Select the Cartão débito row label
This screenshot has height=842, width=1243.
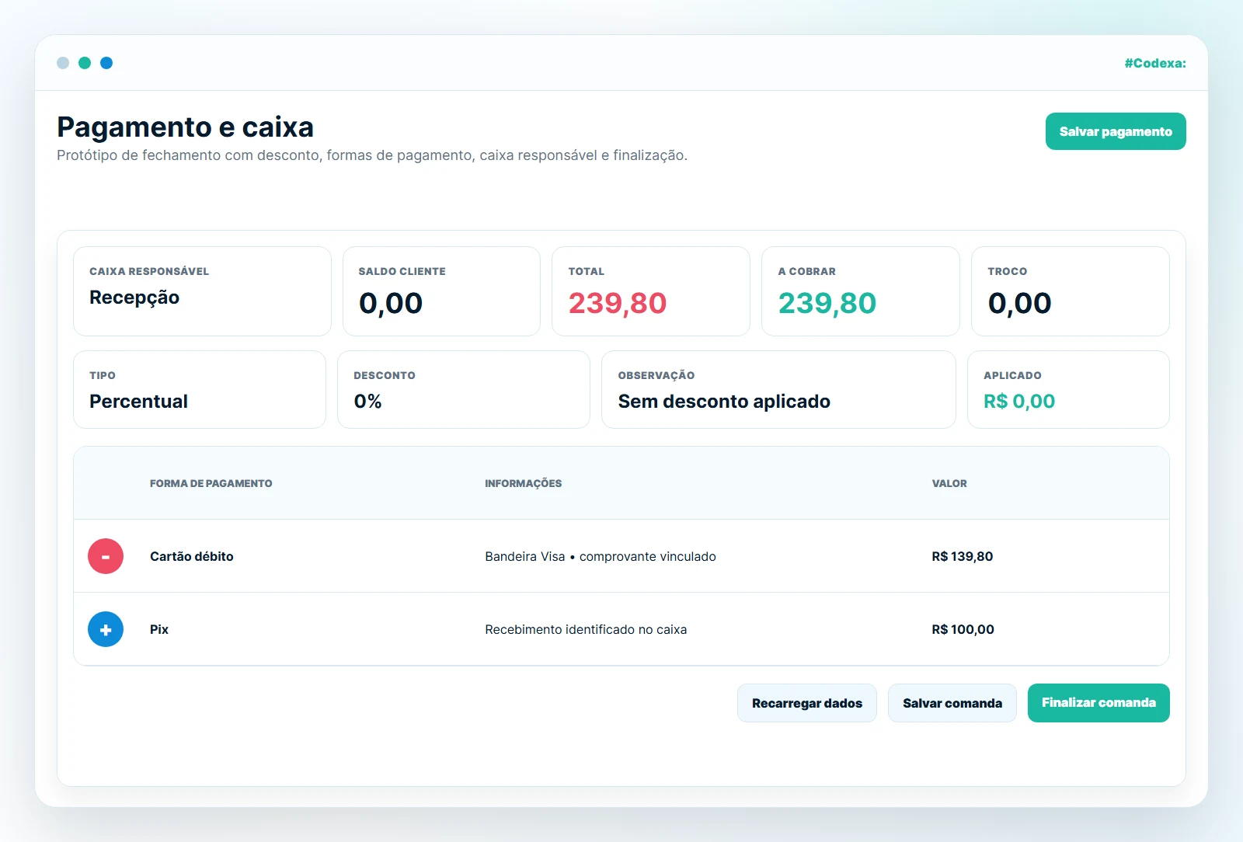tap(192, 556)
